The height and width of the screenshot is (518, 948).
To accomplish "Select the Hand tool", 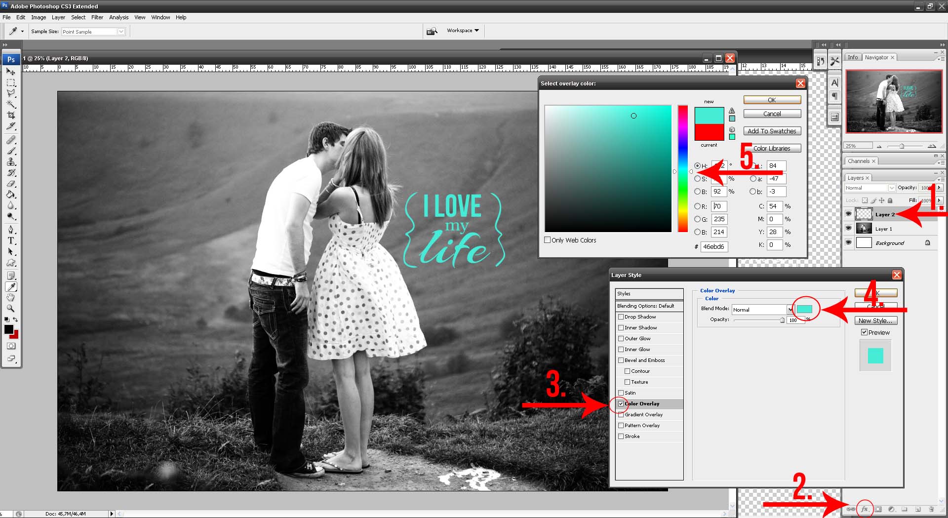I will pyautogui.click(x=11, y=298).
